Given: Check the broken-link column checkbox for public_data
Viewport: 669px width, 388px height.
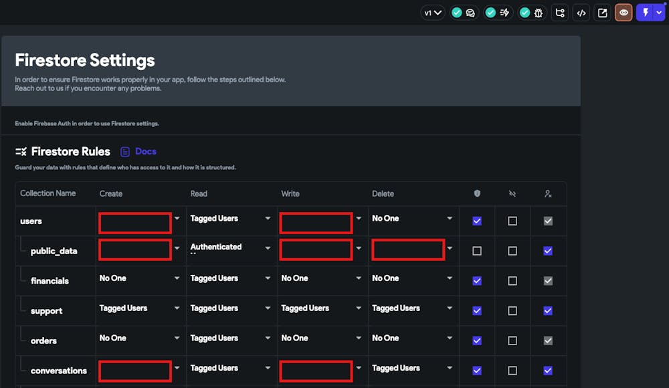Looking at the screenshot, I should point(512,251).
